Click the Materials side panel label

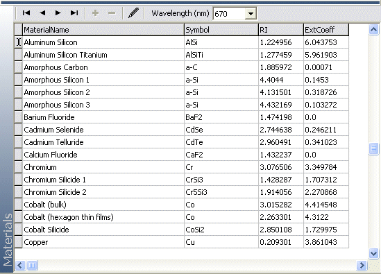coord(8,239)
